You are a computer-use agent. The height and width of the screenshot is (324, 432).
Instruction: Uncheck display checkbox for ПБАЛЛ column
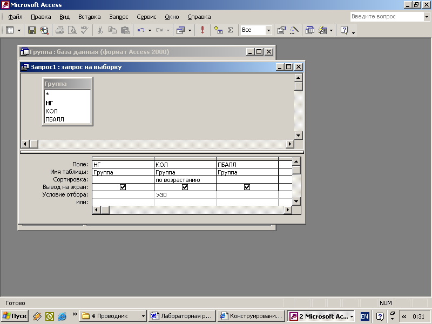(247, 187)
